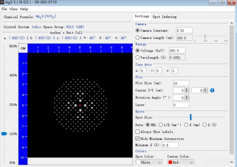The height and width of the screenshot is (167, 237).
Task: Select the 1/d (nm⁻¹) data option
Action: click(161, 125)
